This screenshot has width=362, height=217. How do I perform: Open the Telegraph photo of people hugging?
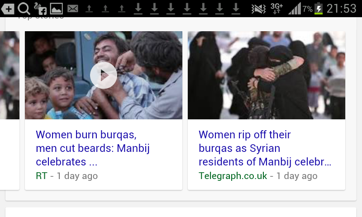[267, 75]
